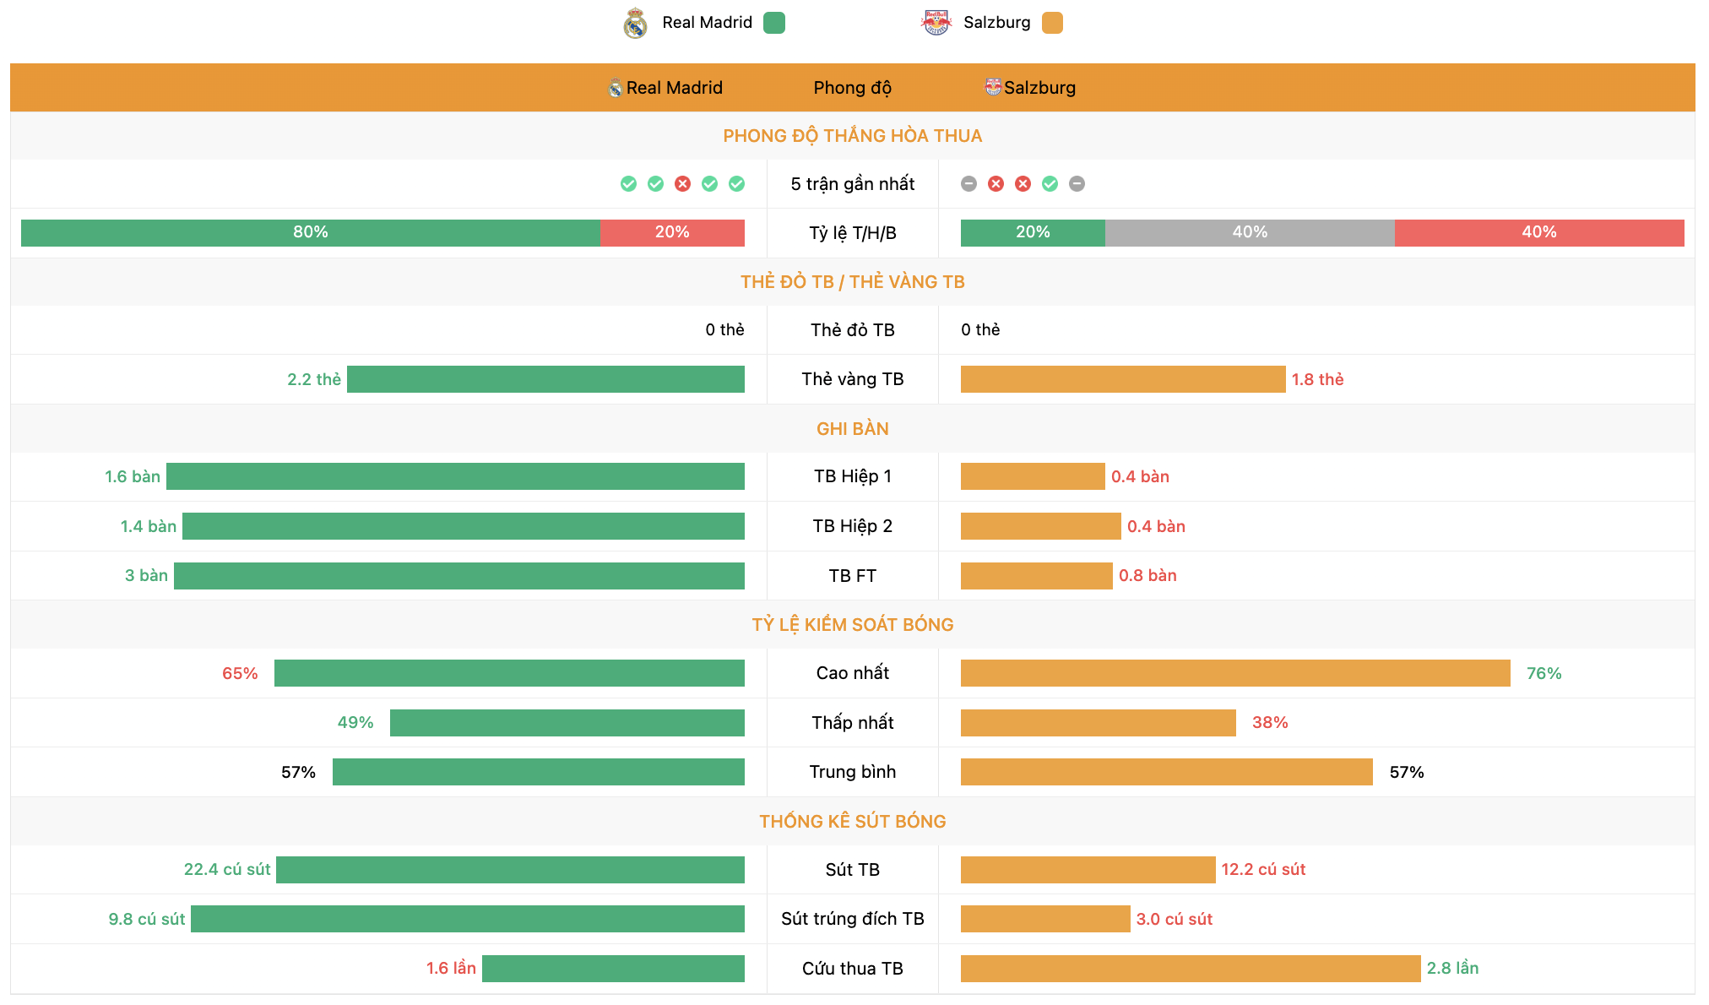Click the Thẻ vàng TB label
This screenshot has width=1709, height=1005.
click(852, 379)
